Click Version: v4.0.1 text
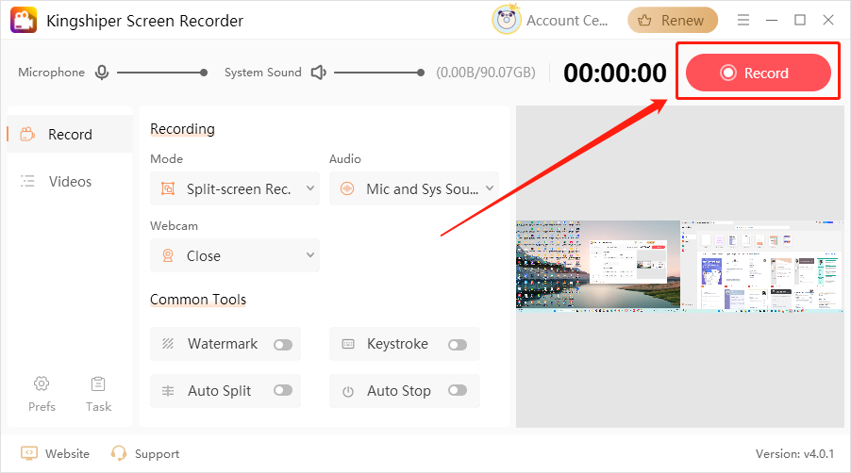Image resolution: width=851 pixels, height=473 pixels. 794,453
